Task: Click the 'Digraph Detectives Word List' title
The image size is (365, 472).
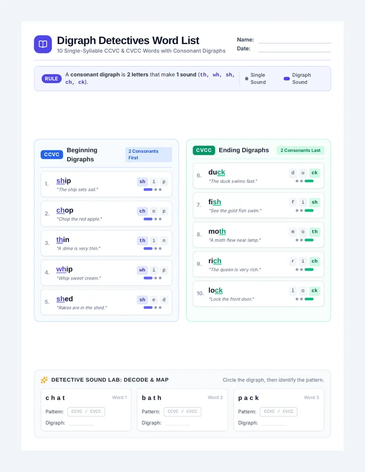Action: (x=128, y=41)
